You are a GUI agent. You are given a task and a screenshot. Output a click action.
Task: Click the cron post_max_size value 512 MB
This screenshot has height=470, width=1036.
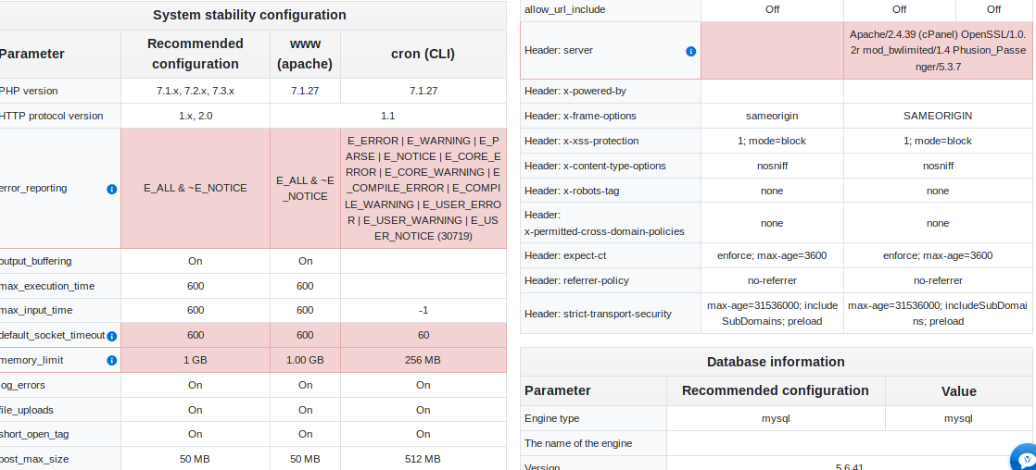[423, 459]
